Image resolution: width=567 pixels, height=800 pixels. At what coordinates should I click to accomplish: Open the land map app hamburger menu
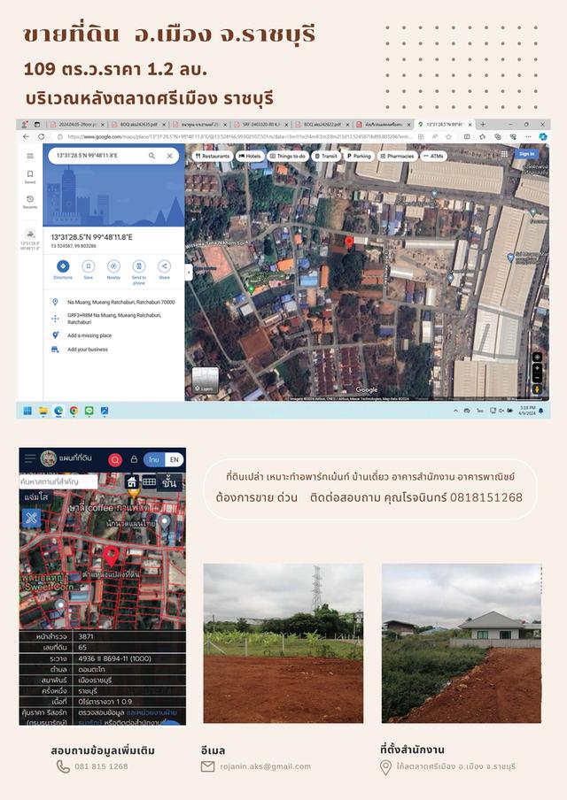pyautogui.click(x=29, y=459)
